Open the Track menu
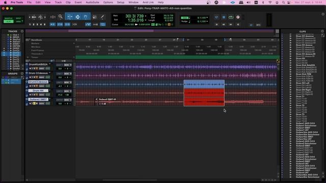Screen dimensions: 326x183 [x=58, y=3]
